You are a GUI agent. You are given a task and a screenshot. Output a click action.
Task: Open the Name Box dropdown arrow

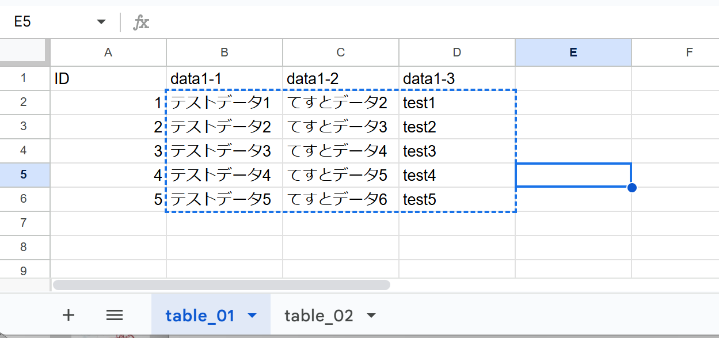[101, 22]
